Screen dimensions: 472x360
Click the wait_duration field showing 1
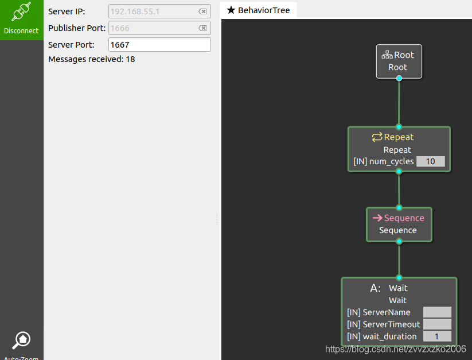[x=437, y=336]
